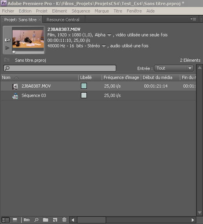Click the magnifier icon in the search field
203x224 pixels.
(7, 68)
